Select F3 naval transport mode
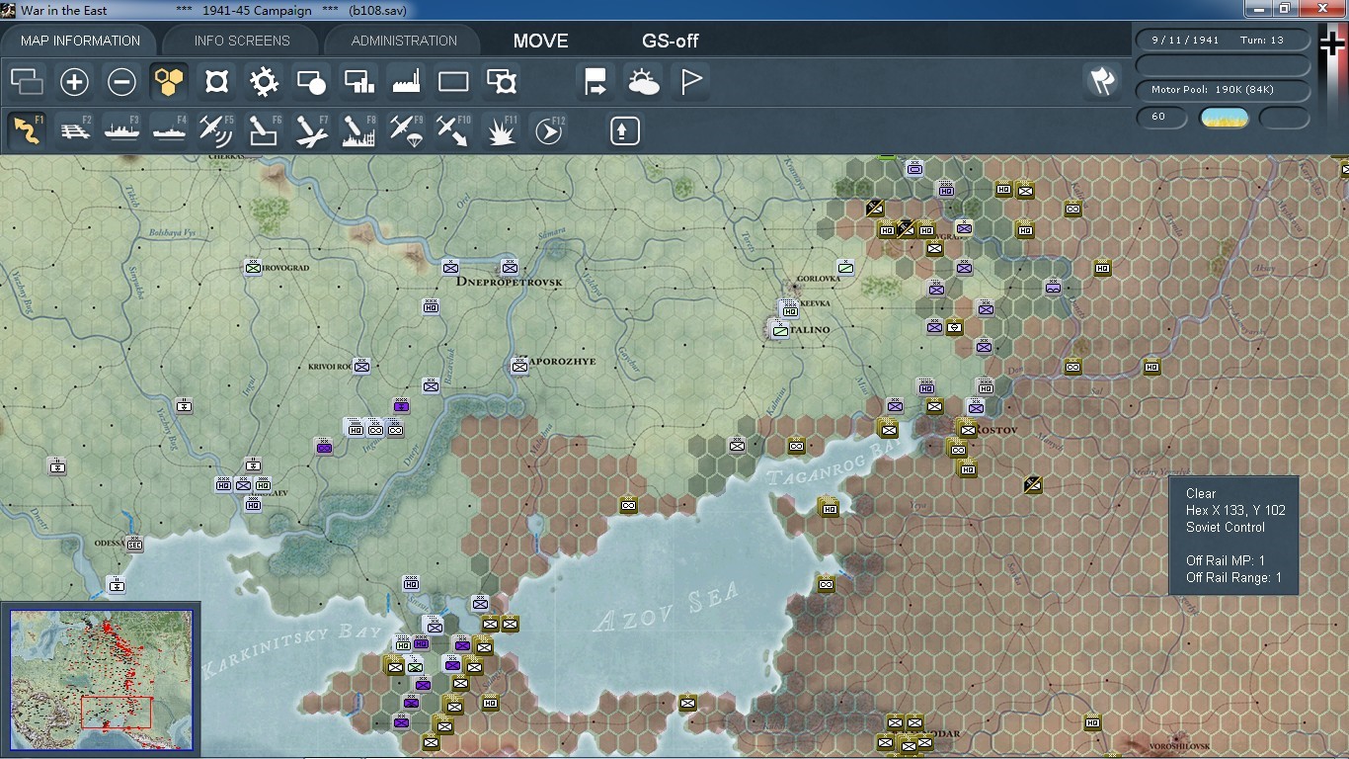 tap(121, 130)
